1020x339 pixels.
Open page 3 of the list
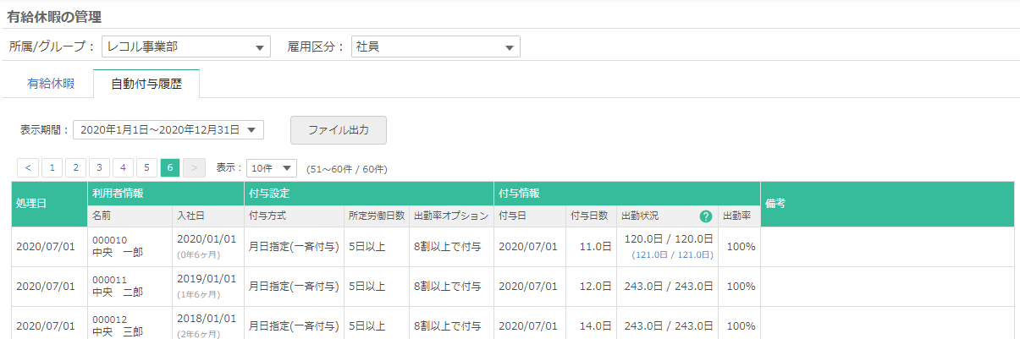pos(99,167)
